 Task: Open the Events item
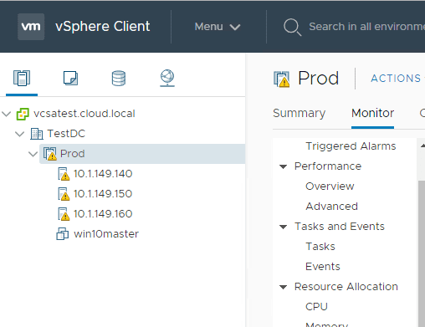pos(323,267)
